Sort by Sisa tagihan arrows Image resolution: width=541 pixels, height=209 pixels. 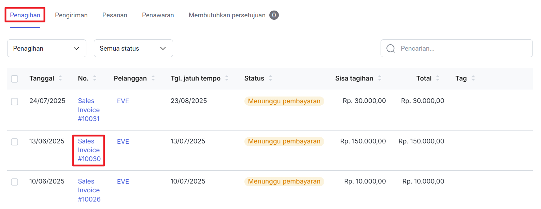pos(380,78)
